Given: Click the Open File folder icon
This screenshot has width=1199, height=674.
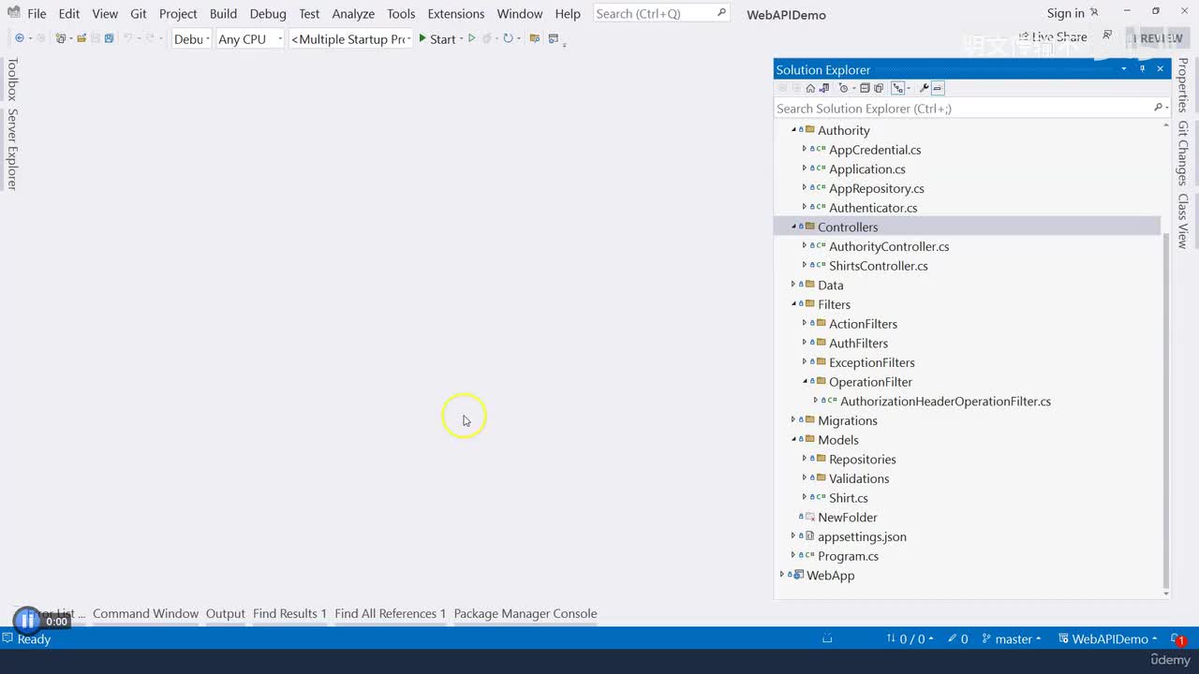Looking at the screenshot, I should click(81, 38).
